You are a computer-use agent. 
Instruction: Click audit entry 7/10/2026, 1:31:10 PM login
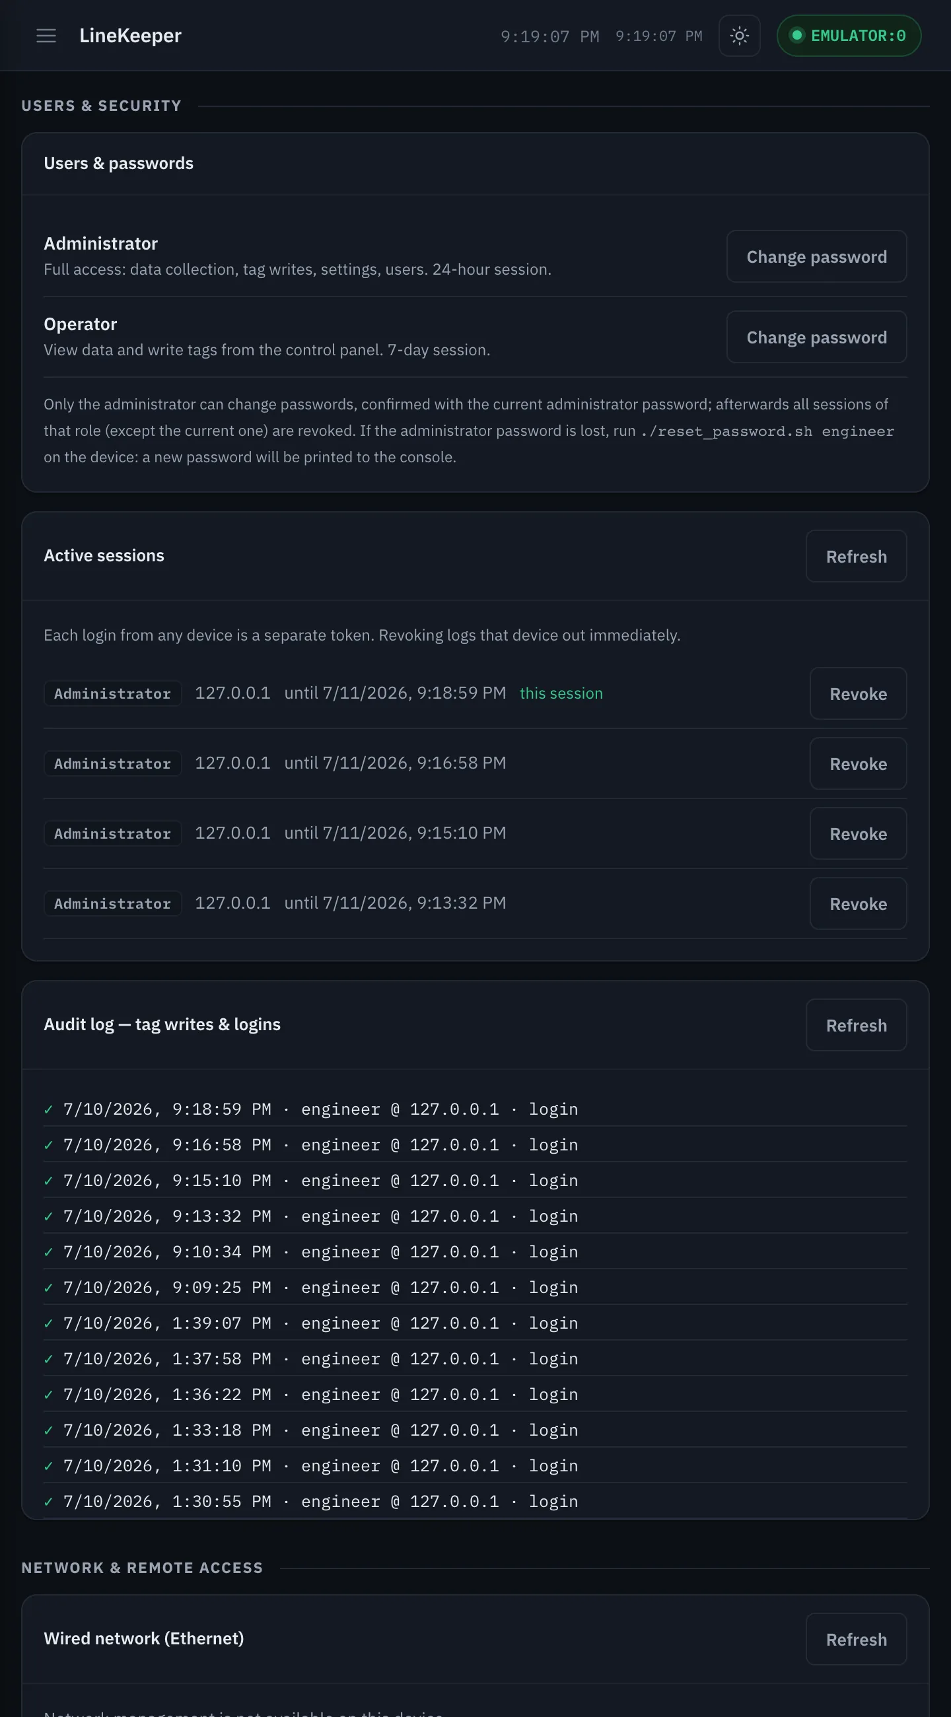tap(474, 1465)
